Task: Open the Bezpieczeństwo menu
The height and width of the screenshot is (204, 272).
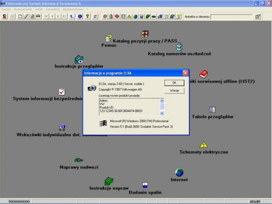Action: click(73, 9)
